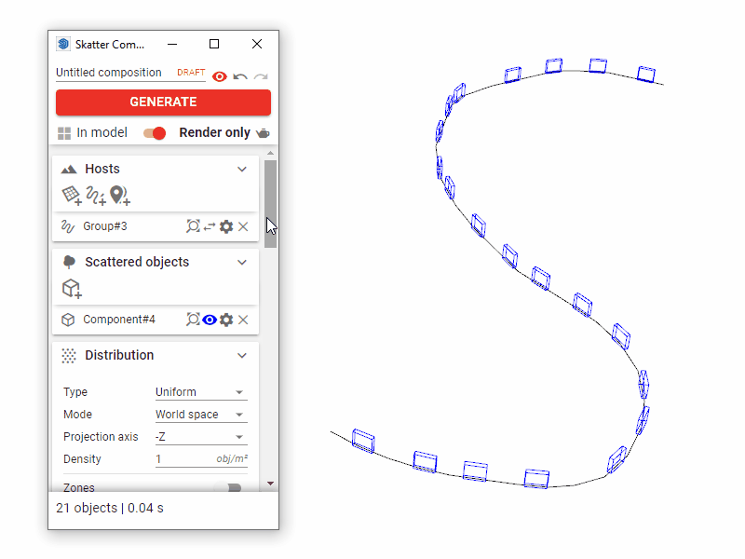Toggle visibility of Component#4
Viewport: 745px width, 559px height.
(210, 320)
